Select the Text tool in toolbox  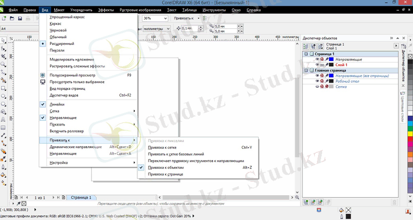(x=4, y=119)
